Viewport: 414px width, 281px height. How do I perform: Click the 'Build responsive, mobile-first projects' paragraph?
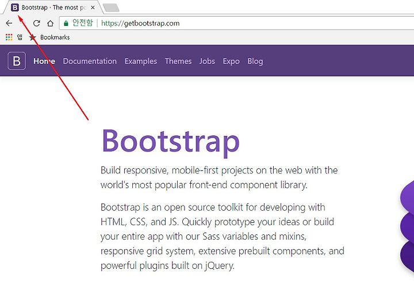[219, 177]
